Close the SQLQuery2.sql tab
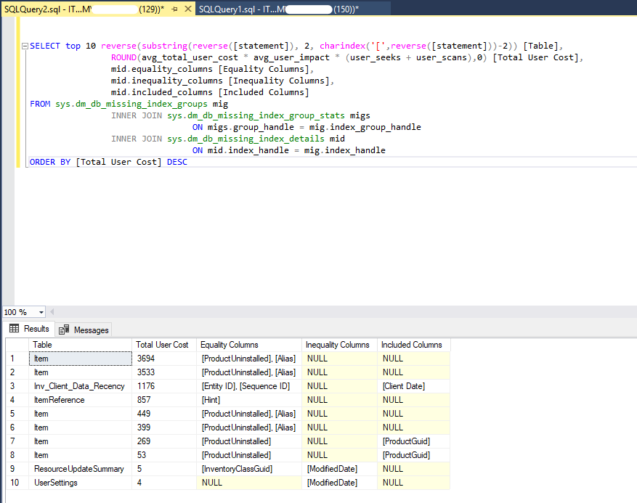This screenshot has height=503, width=637. pyautogui.click(x=187, y=8)
